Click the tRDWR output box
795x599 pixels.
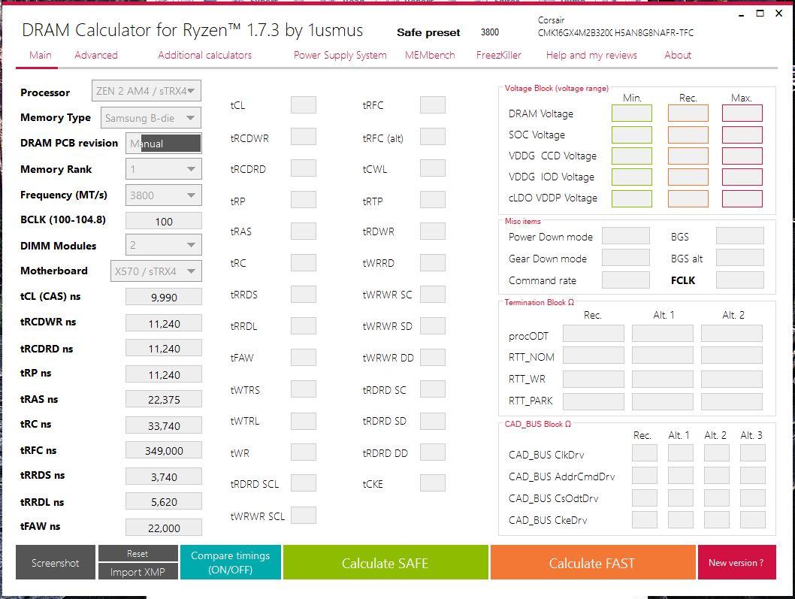tap(433, 231)
